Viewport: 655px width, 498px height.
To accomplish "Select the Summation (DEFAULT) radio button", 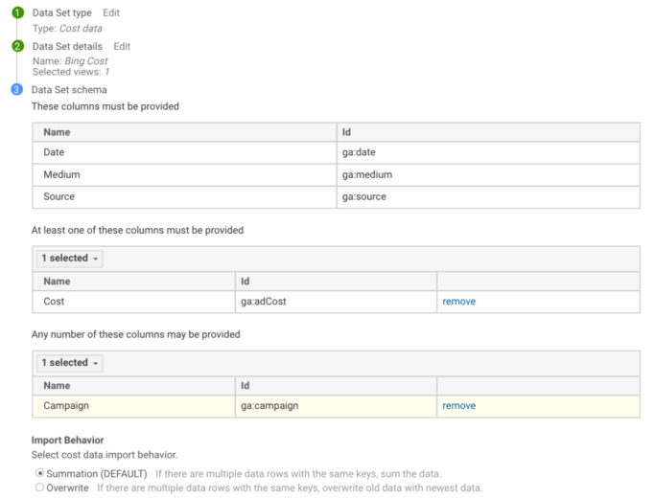I will tap(39, 473).
